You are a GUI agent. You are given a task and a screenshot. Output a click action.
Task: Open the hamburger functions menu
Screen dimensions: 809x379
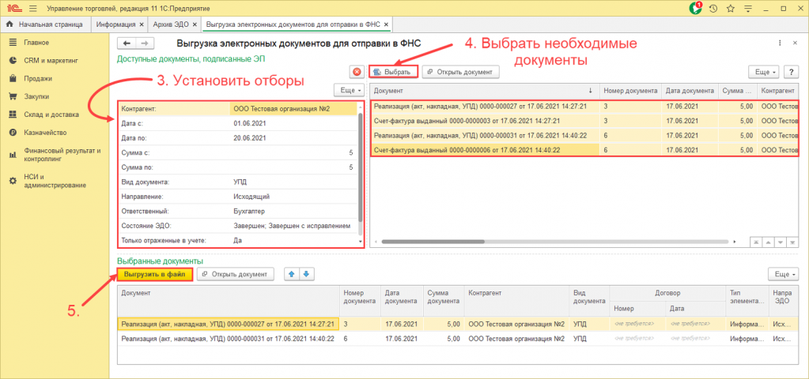(33, 9)
